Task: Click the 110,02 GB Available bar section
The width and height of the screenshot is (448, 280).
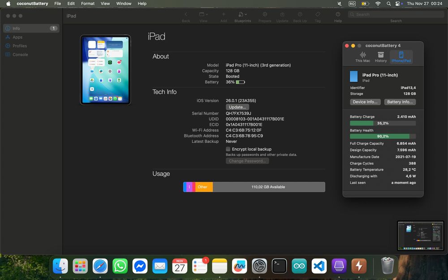Action: click(268, 187)
